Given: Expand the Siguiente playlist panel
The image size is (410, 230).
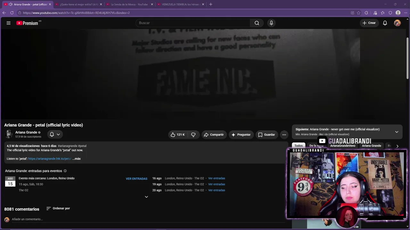Looking at the screenshot, I should pos(397,132).
